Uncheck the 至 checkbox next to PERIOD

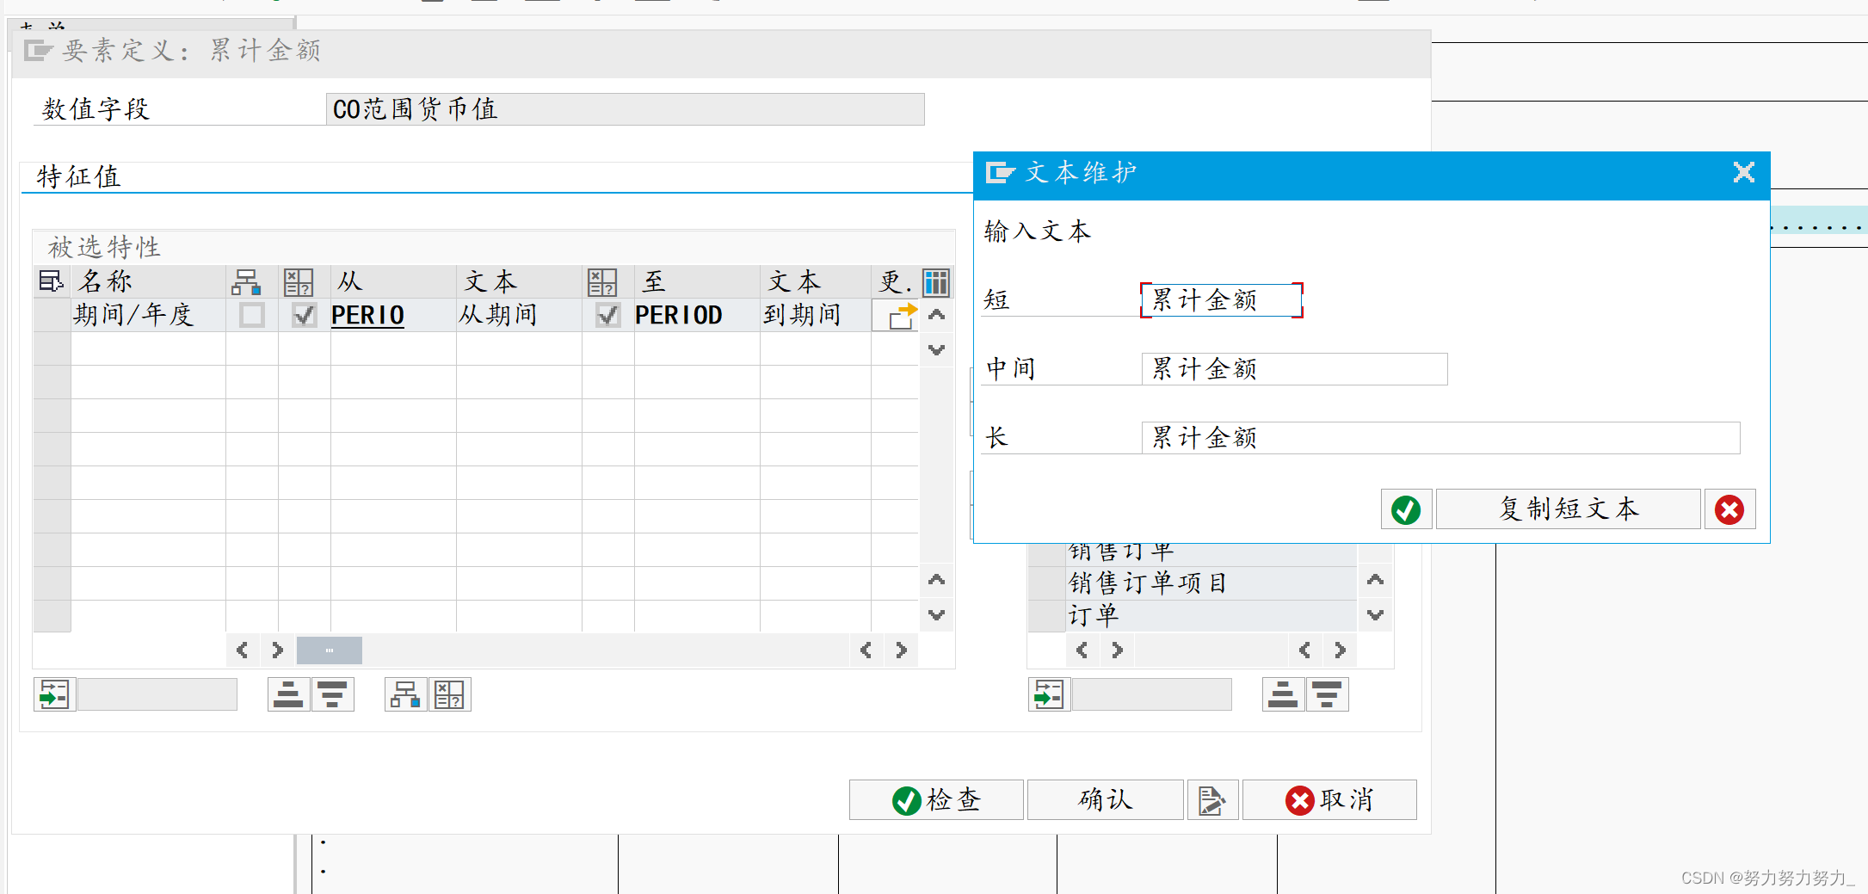(x=607, y=315)
